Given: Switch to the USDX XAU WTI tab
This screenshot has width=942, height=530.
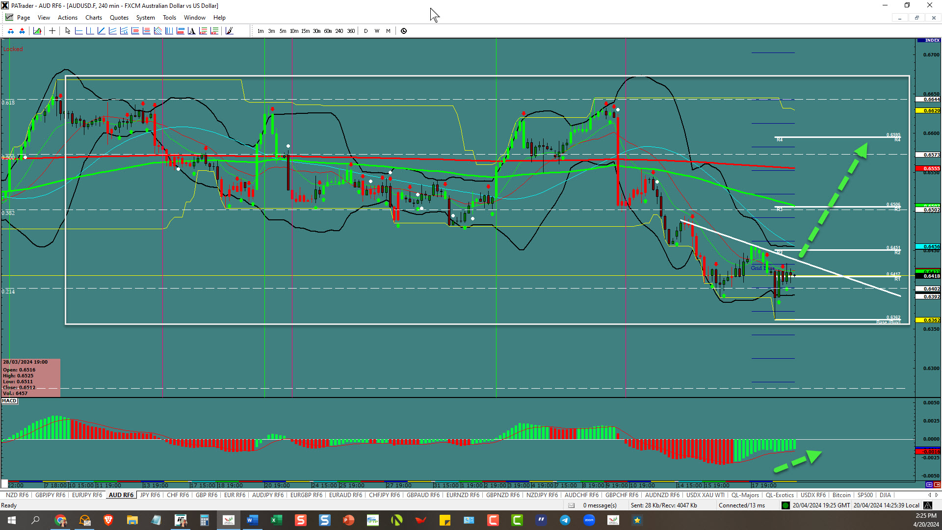Looking at the screenshot, I should 705,495.
